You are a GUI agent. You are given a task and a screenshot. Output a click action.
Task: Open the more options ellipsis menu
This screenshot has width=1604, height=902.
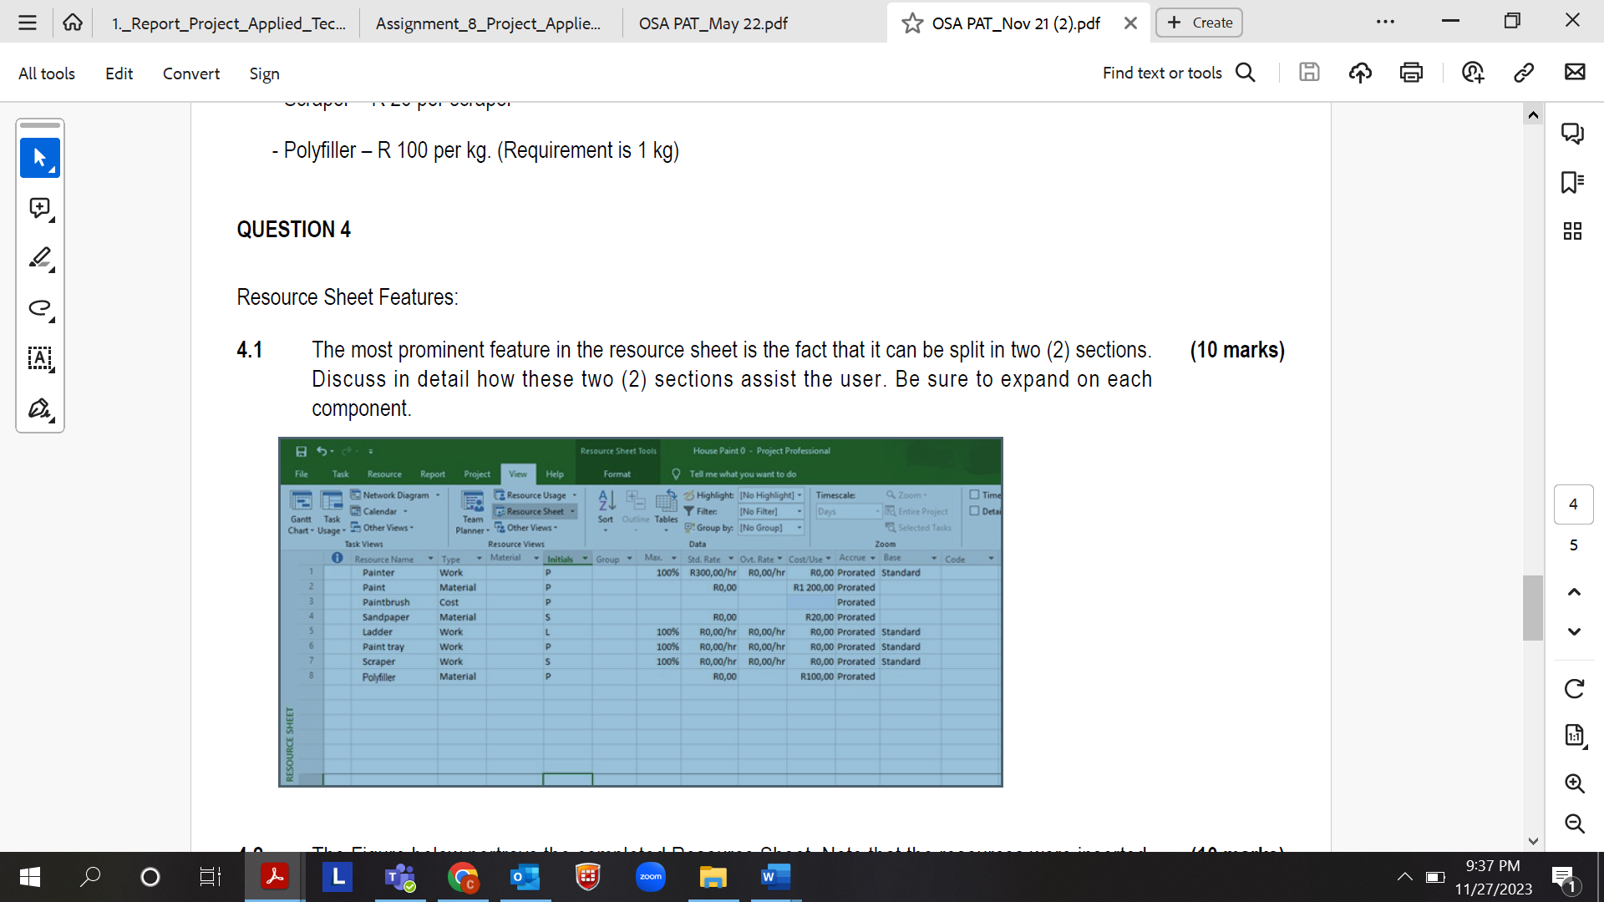1386,23
